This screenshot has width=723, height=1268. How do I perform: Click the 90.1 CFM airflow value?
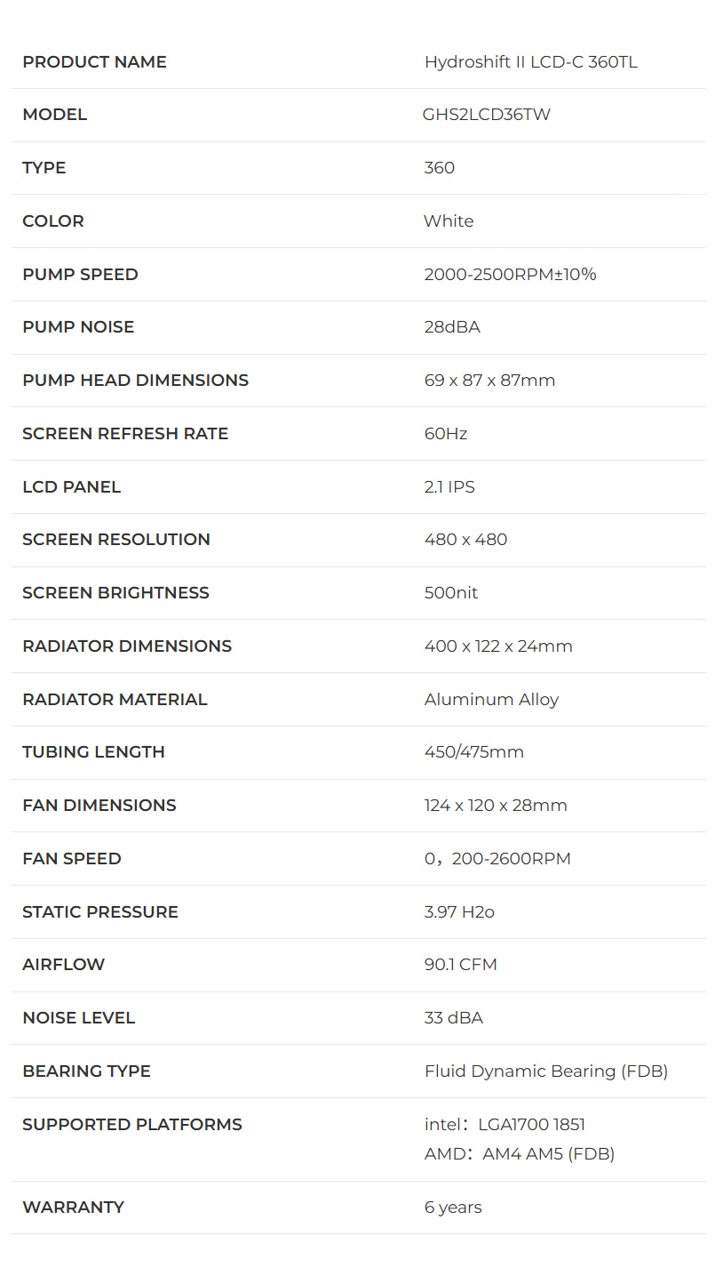pyautogui.click(x=461, y=965)
